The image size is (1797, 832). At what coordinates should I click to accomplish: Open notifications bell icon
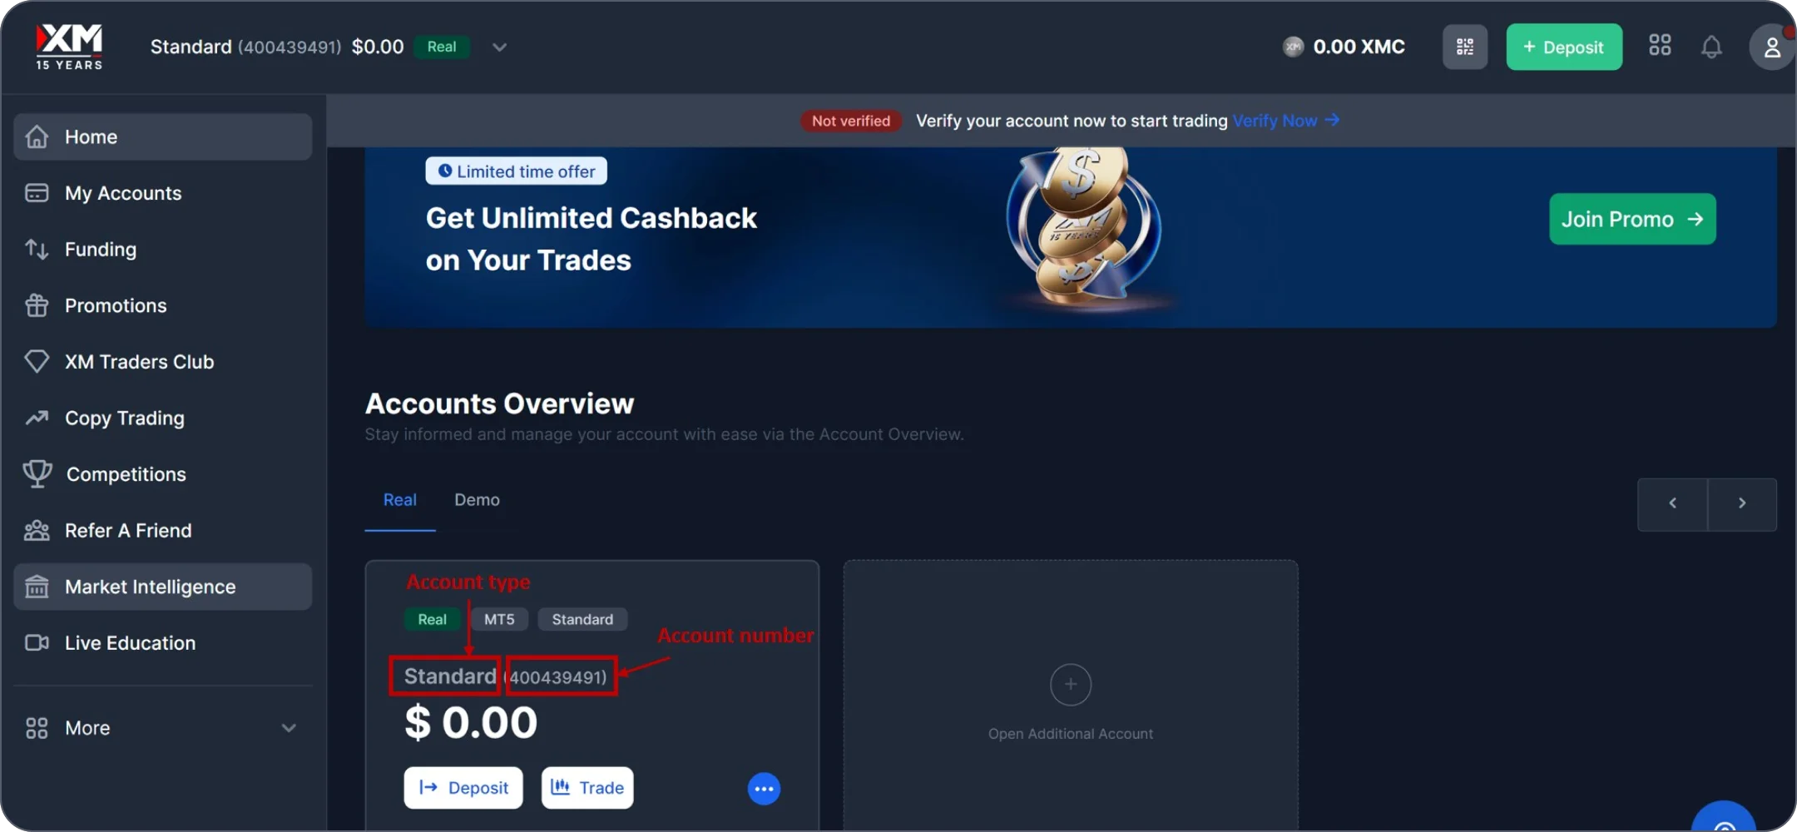(x=1711, y=47)
